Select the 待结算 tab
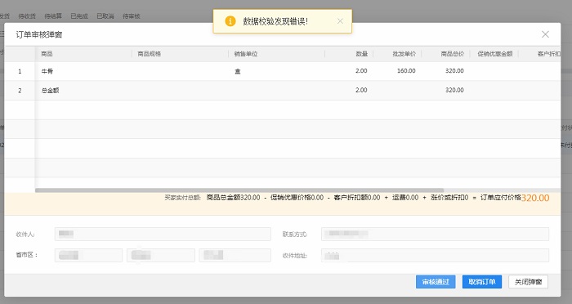 pos(53,16)
